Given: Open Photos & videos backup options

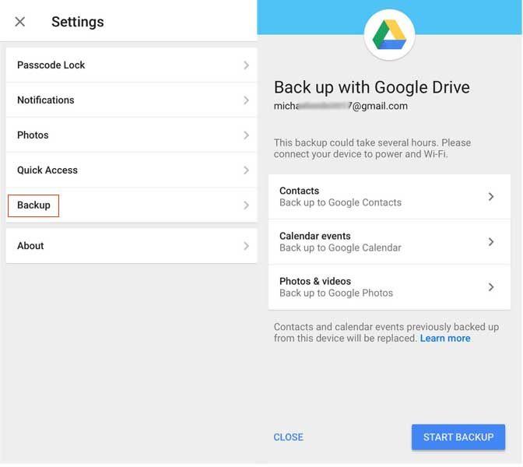Looking at the screenshot, I should [389, 287].
